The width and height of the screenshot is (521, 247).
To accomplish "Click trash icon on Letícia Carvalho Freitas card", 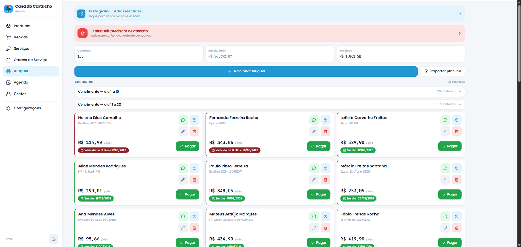I will [x=457, y=131].
